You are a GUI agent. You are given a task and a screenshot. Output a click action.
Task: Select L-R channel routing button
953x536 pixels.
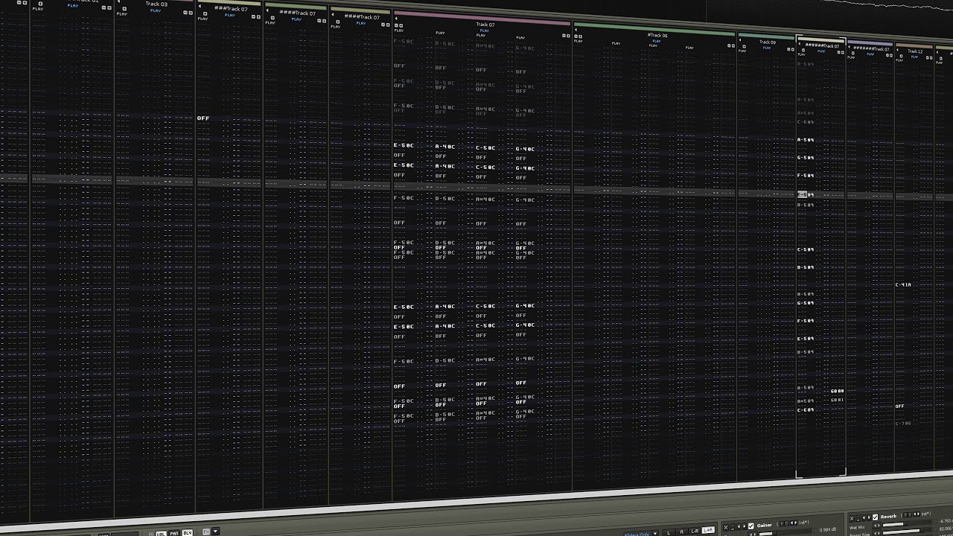695,531
